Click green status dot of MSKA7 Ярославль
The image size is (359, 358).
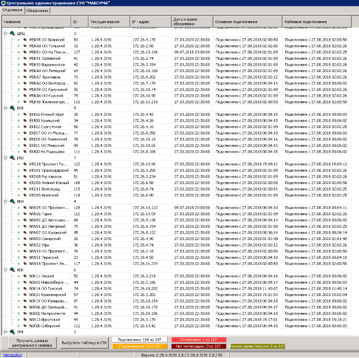(19, 77)
